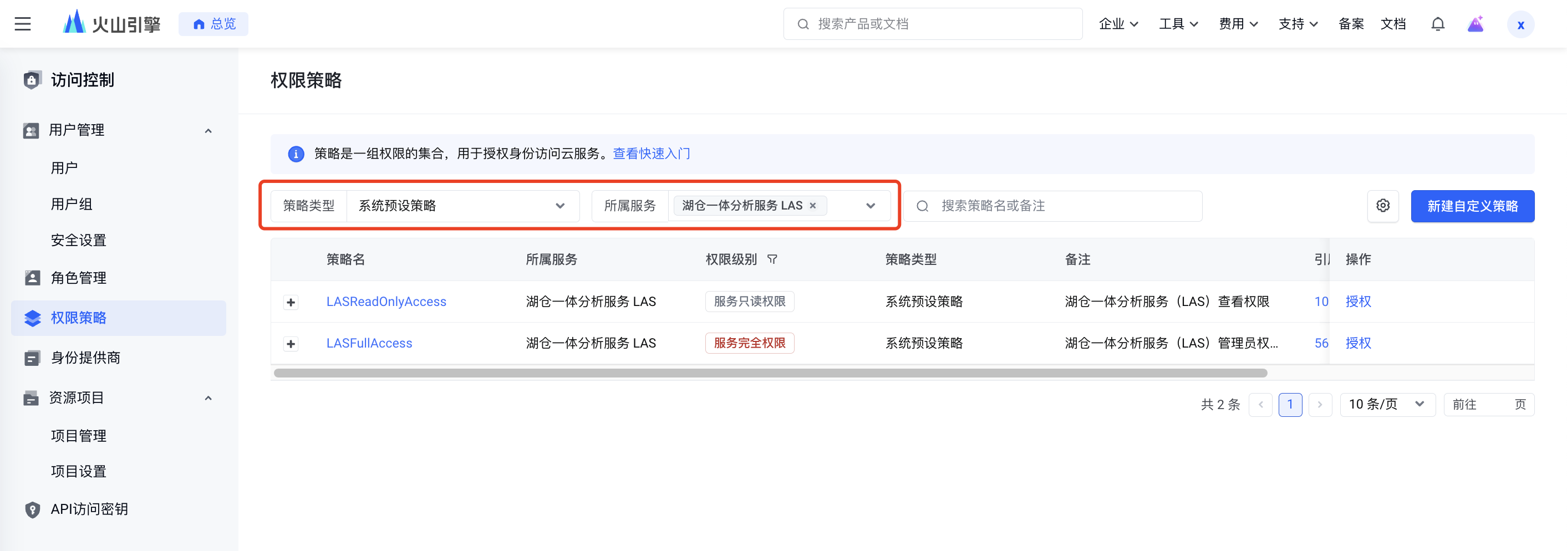Select 权限策略 in the sidebar
The image size is (1567, 551).
click(x=119, y=318)
